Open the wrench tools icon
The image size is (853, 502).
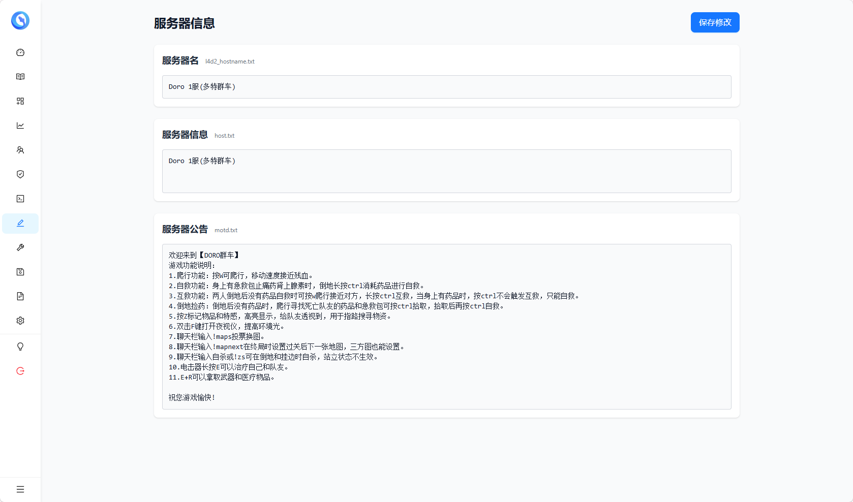tap(20, 247)
